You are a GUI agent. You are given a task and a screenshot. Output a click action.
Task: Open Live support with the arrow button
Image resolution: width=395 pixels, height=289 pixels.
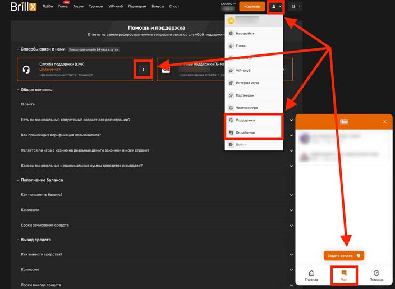tap(143, 70)
